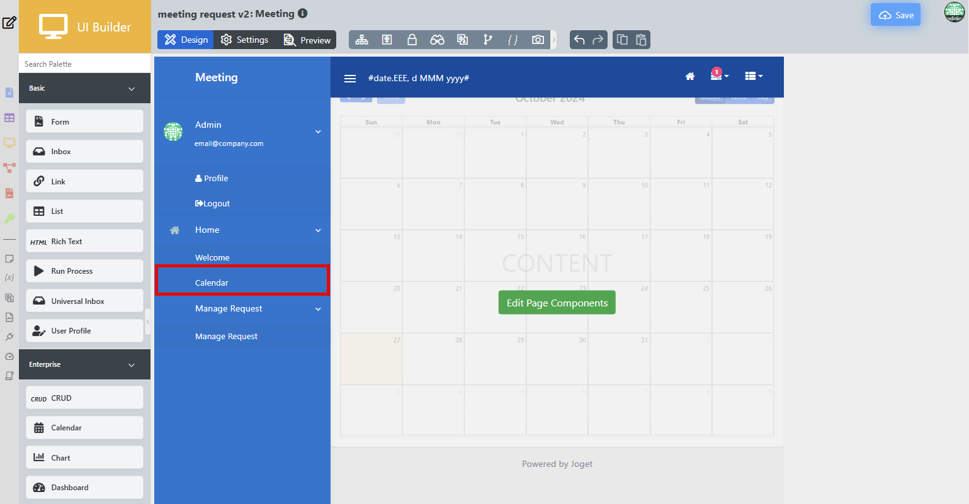
Task: Open the Tree Viewer sitemap icon
Action: pos(362,40)
